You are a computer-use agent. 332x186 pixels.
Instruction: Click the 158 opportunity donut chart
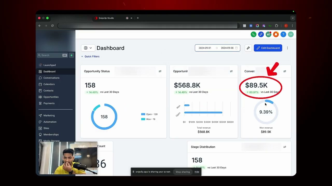pos(104,117)
